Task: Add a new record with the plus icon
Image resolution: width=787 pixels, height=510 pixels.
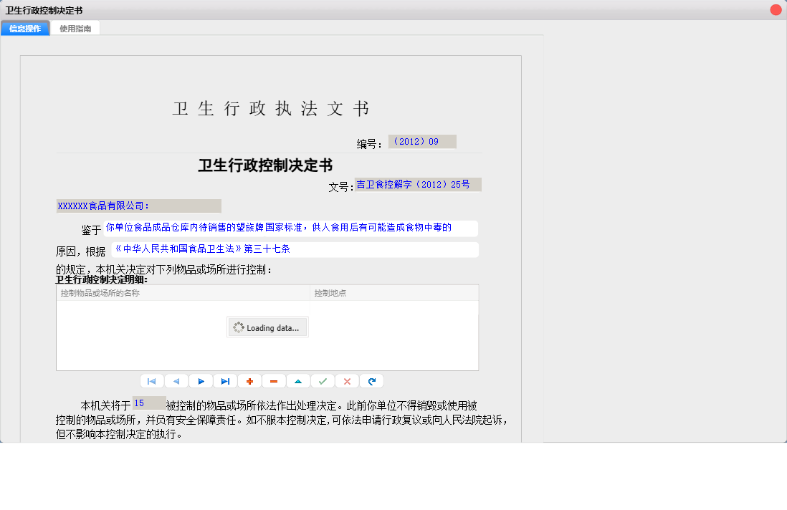Action: coord(250,380)
